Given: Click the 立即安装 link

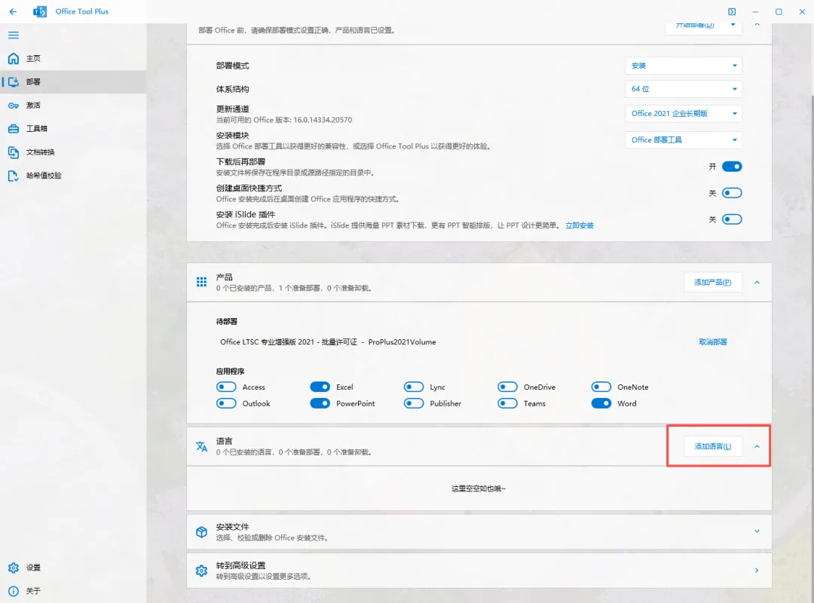Looking at the screenshot, I should tap(580, 225).
